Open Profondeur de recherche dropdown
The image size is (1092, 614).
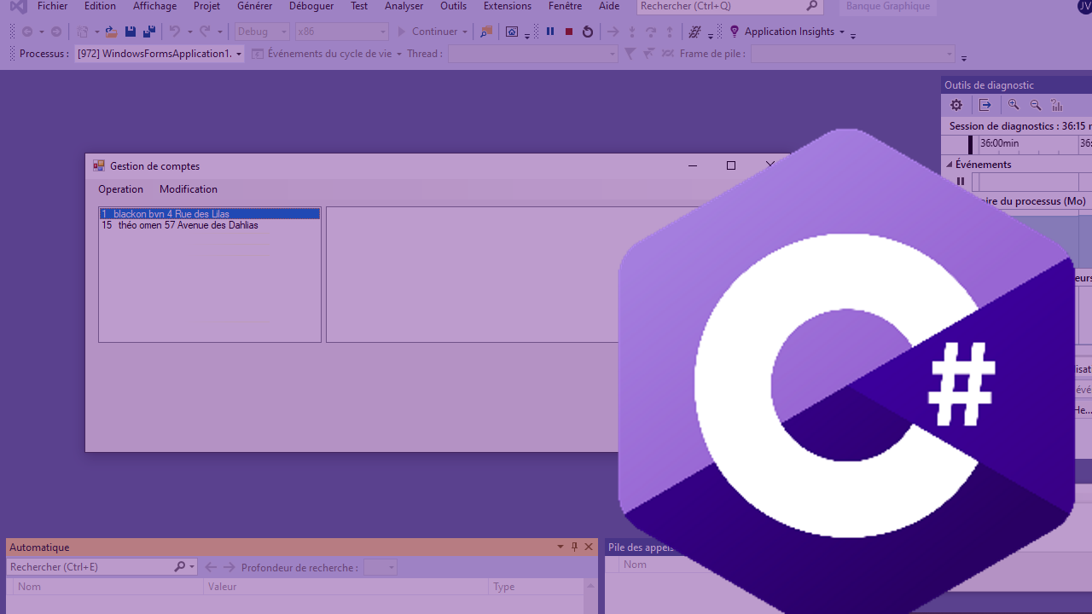[x=380, y=567]
